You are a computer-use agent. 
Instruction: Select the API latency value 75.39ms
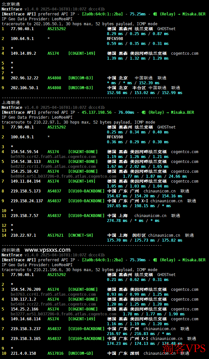[137, 260]
